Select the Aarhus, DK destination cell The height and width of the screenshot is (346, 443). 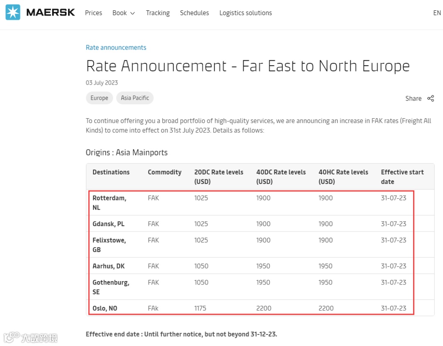coord(108,266)
